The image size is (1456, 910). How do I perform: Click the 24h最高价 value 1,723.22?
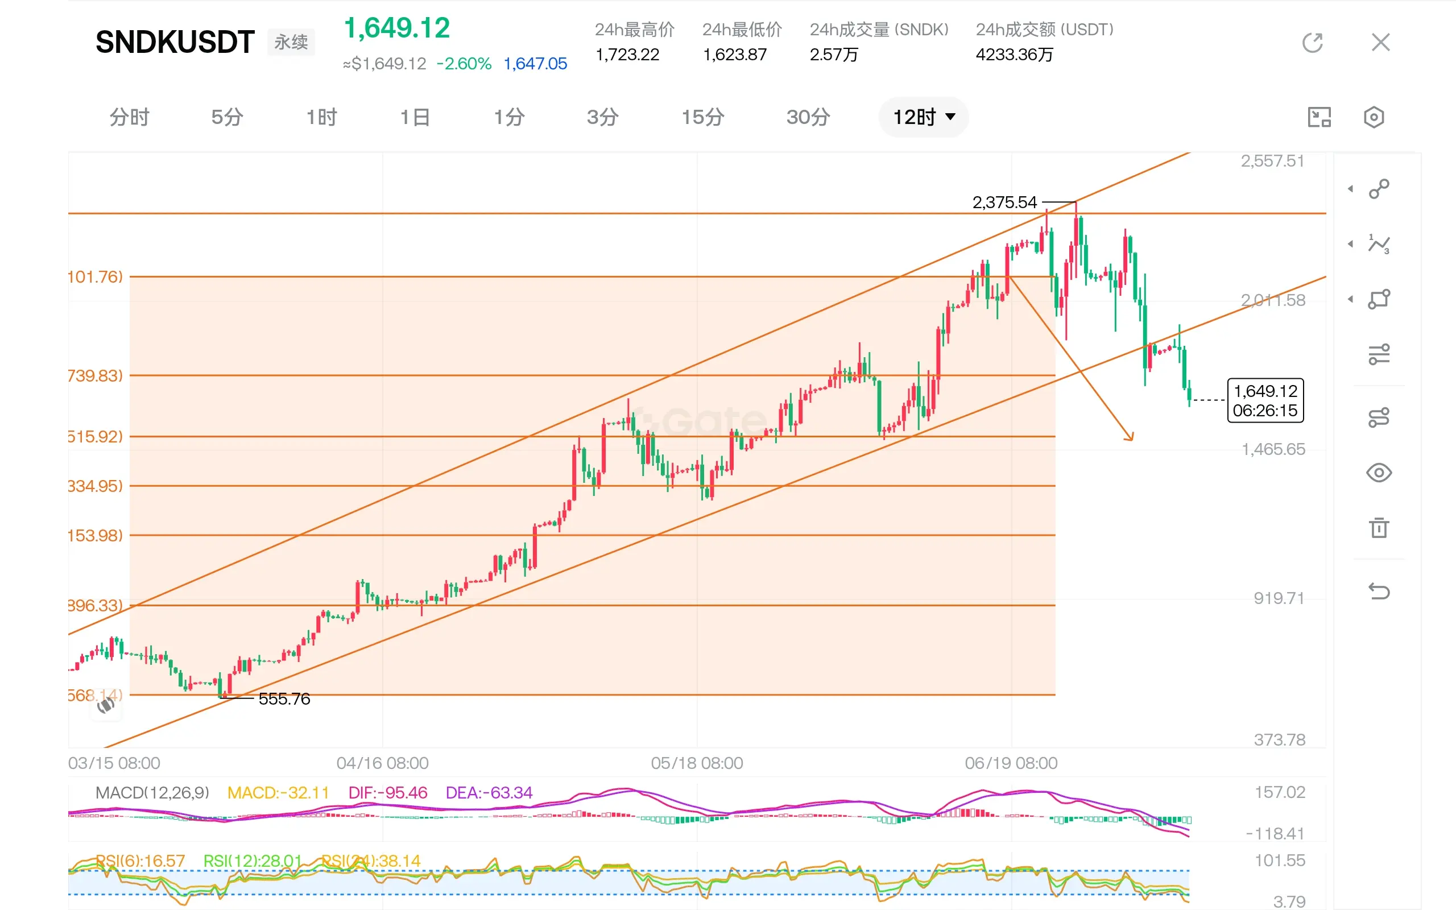point(627,55)
